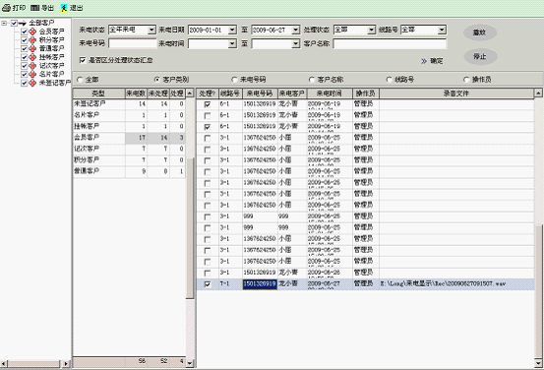
Task: Click the 来电时间 column header
Action: (x=330, y=93)
